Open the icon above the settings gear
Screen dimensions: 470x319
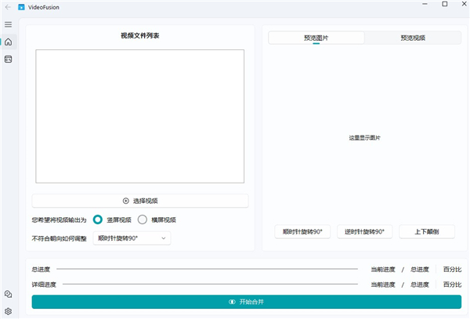point(8,294)
